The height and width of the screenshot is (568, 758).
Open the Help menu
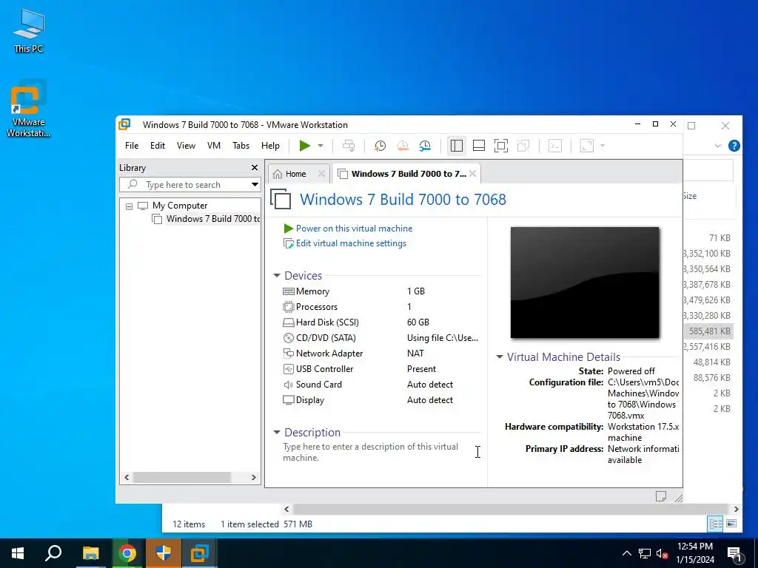pyautogui.click(x=270, y=146)
